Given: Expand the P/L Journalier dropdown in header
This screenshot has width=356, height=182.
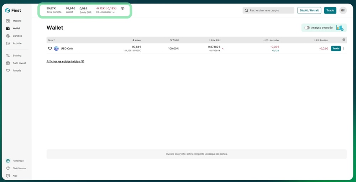Looking at the screenshot, I should tap(105, 12).
